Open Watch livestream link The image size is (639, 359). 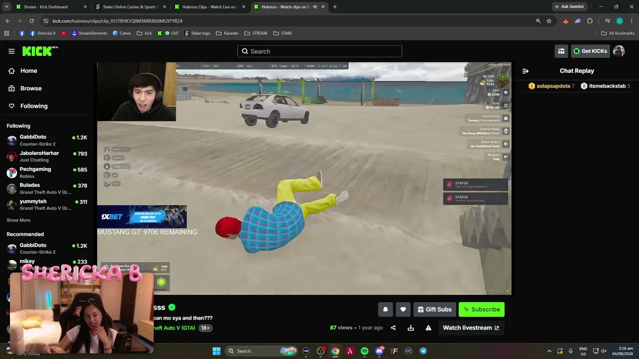[x=471, y=328]
